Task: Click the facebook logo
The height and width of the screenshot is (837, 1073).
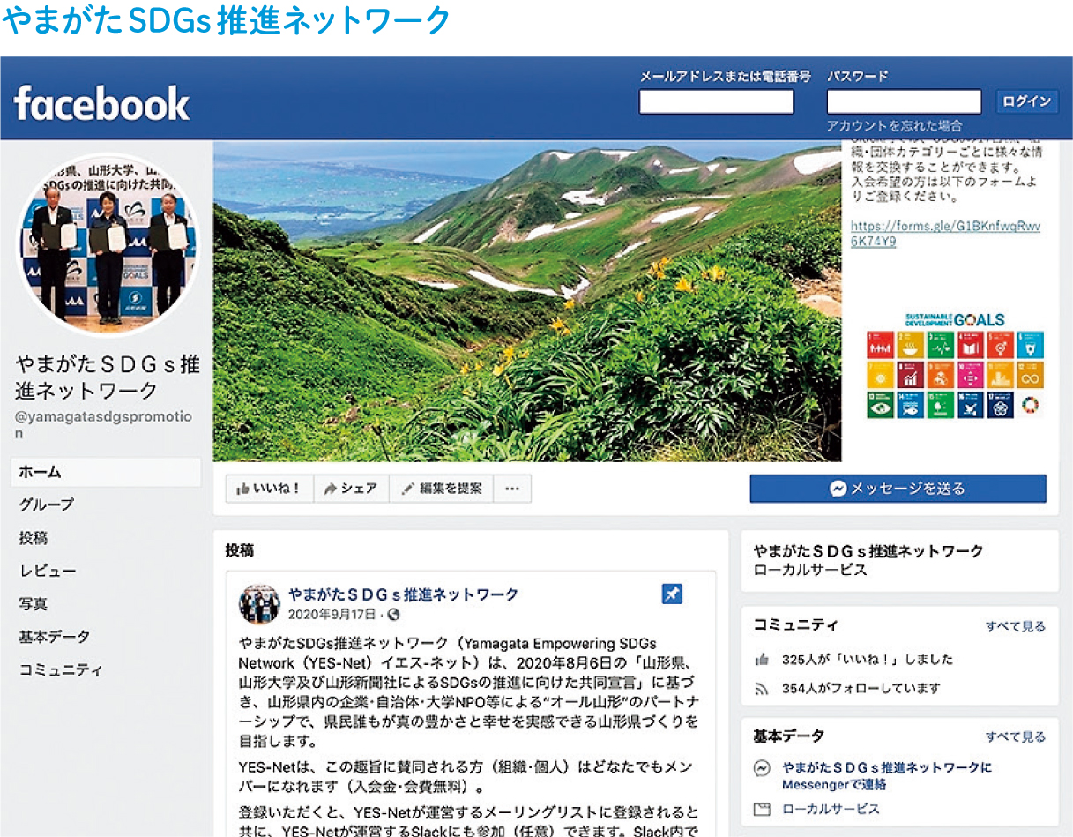Action: tap(101, 103)
